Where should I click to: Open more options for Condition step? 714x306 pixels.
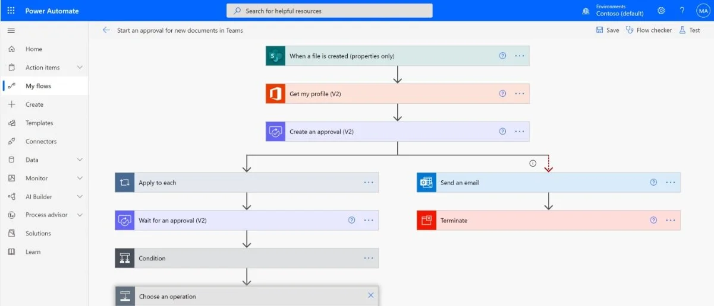[369, 258]
